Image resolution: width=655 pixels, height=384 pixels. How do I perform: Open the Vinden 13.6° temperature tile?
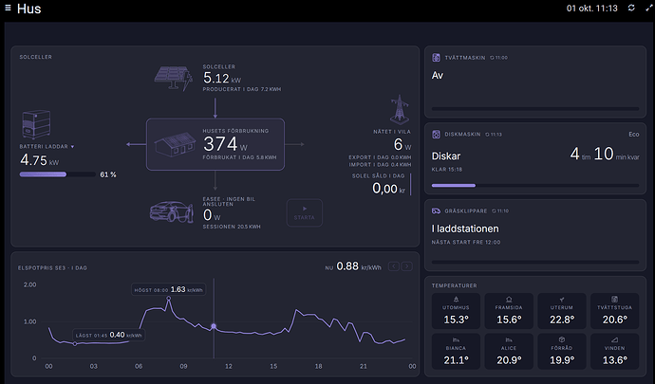click(x=614, y=352)
